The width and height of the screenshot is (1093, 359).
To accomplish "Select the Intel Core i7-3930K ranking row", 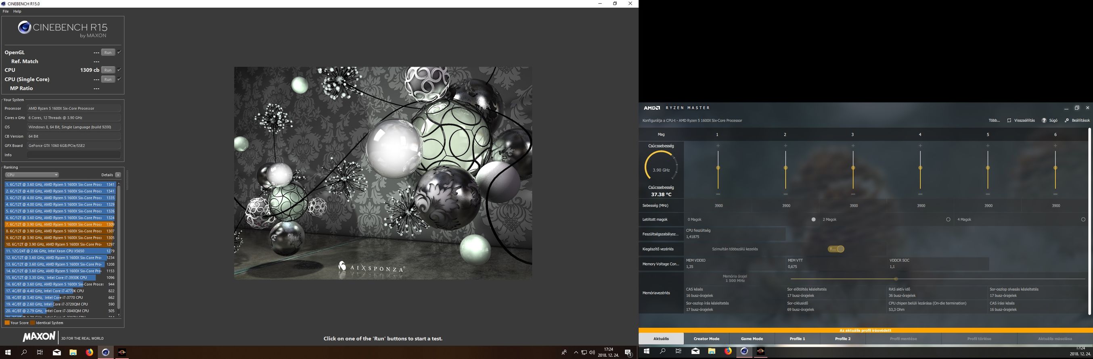I will click(60, 278).
